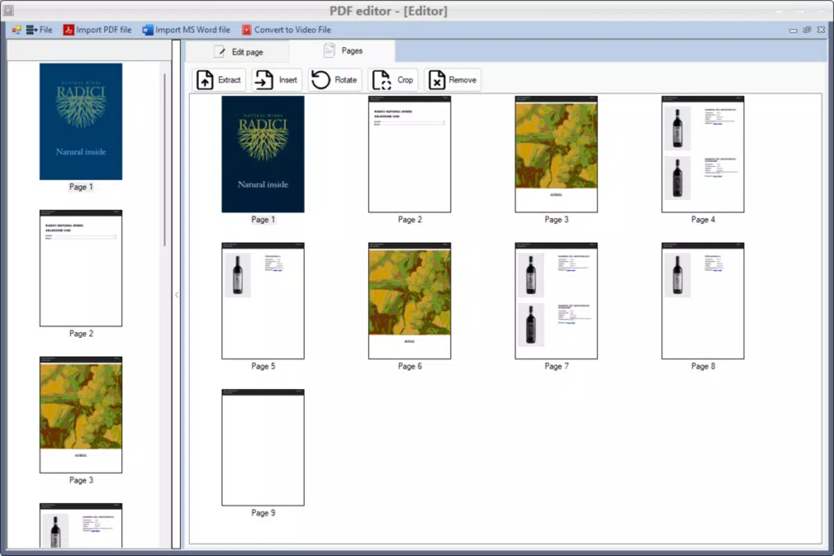The width and height of the screenshot is (834, 556).
Task: Switch to the Pages tab
Action: [343, 51]
